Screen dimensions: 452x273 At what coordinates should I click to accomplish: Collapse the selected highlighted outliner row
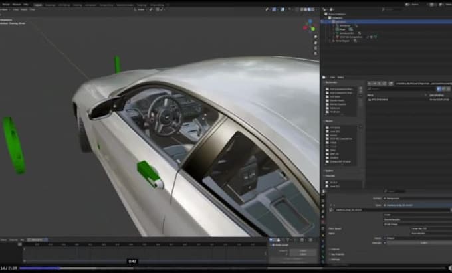point(330,22)
